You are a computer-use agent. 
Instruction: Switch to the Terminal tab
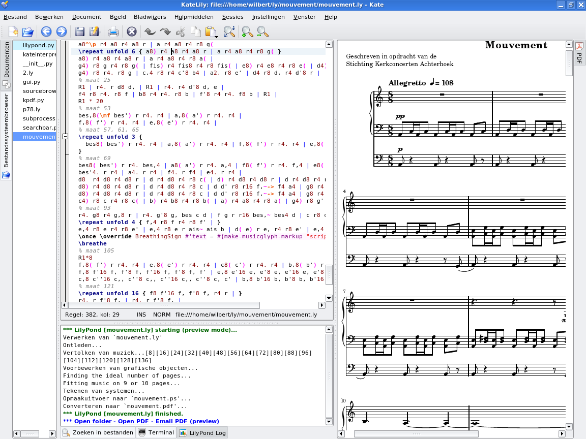click(x=156, y=433)
